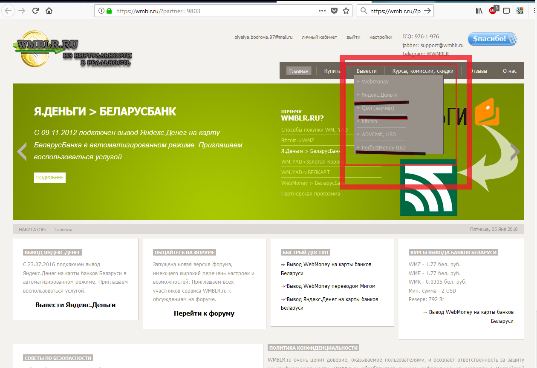Show the next slide with right arrow
This screenshot has width=537, height=368.
515,151
